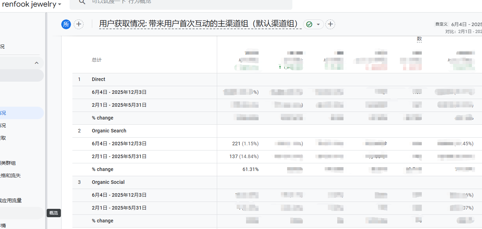This screenshot has height=229, width=482.
Task: Click the sidebar item showing 概览 tooltip
Action: coord(22,213)
